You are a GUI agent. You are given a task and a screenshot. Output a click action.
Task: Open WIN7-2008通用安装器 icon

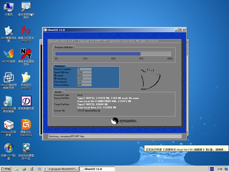click(x=8, y=101)
